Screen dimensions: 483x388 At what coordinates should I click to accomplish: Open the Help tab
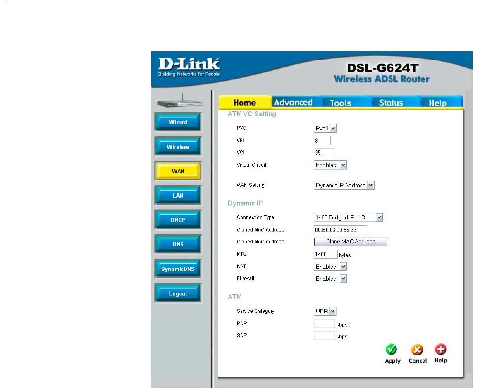pyautogui.click(x=438, y=103)
